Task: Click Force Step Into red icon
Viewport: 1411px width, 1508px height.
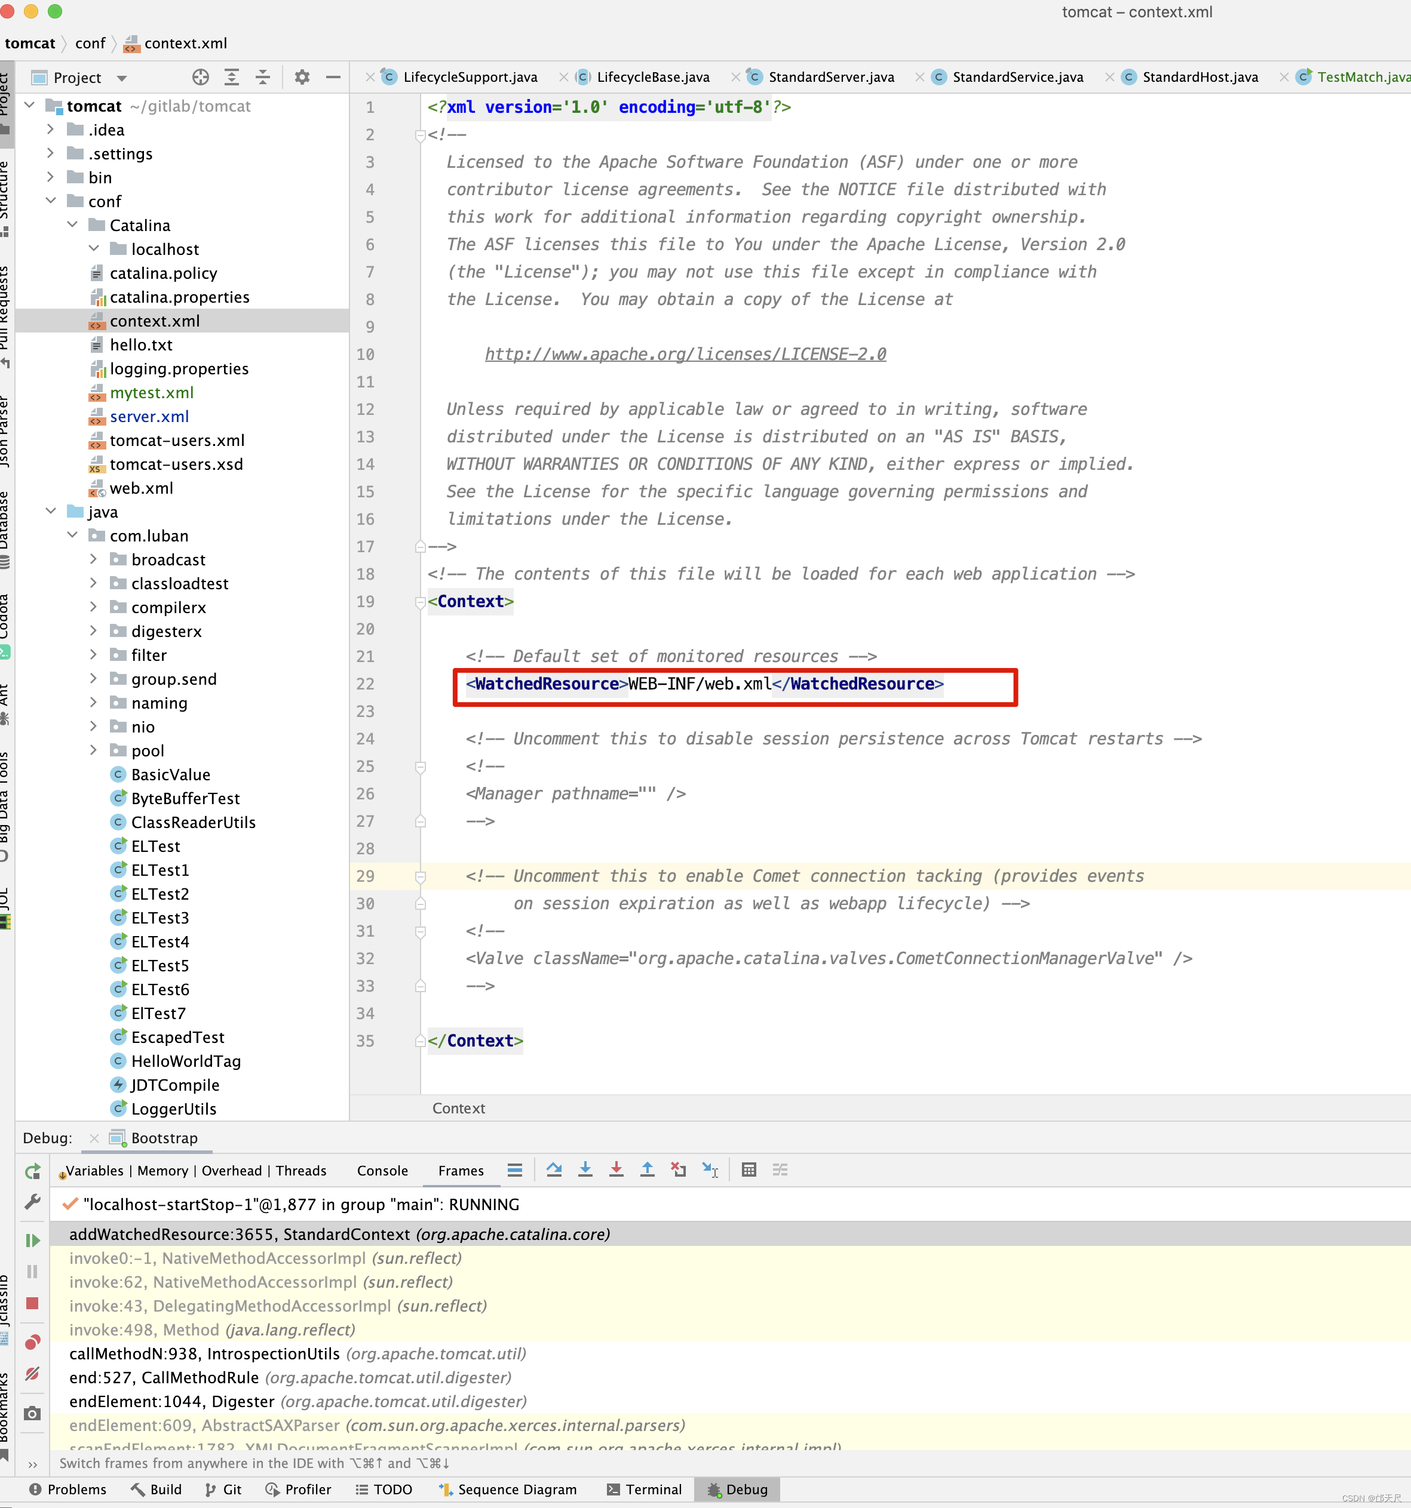Action: tap(616, 1170)
